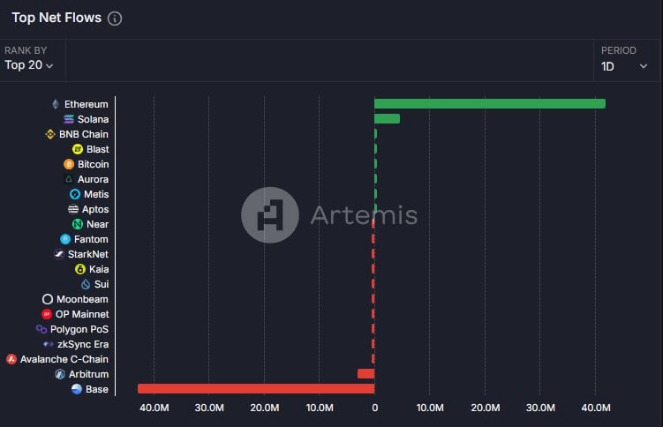The width and height of the screenshot is (663, 427).
Task: Click the Moonbeam circle icon
Action: point(48,299)
